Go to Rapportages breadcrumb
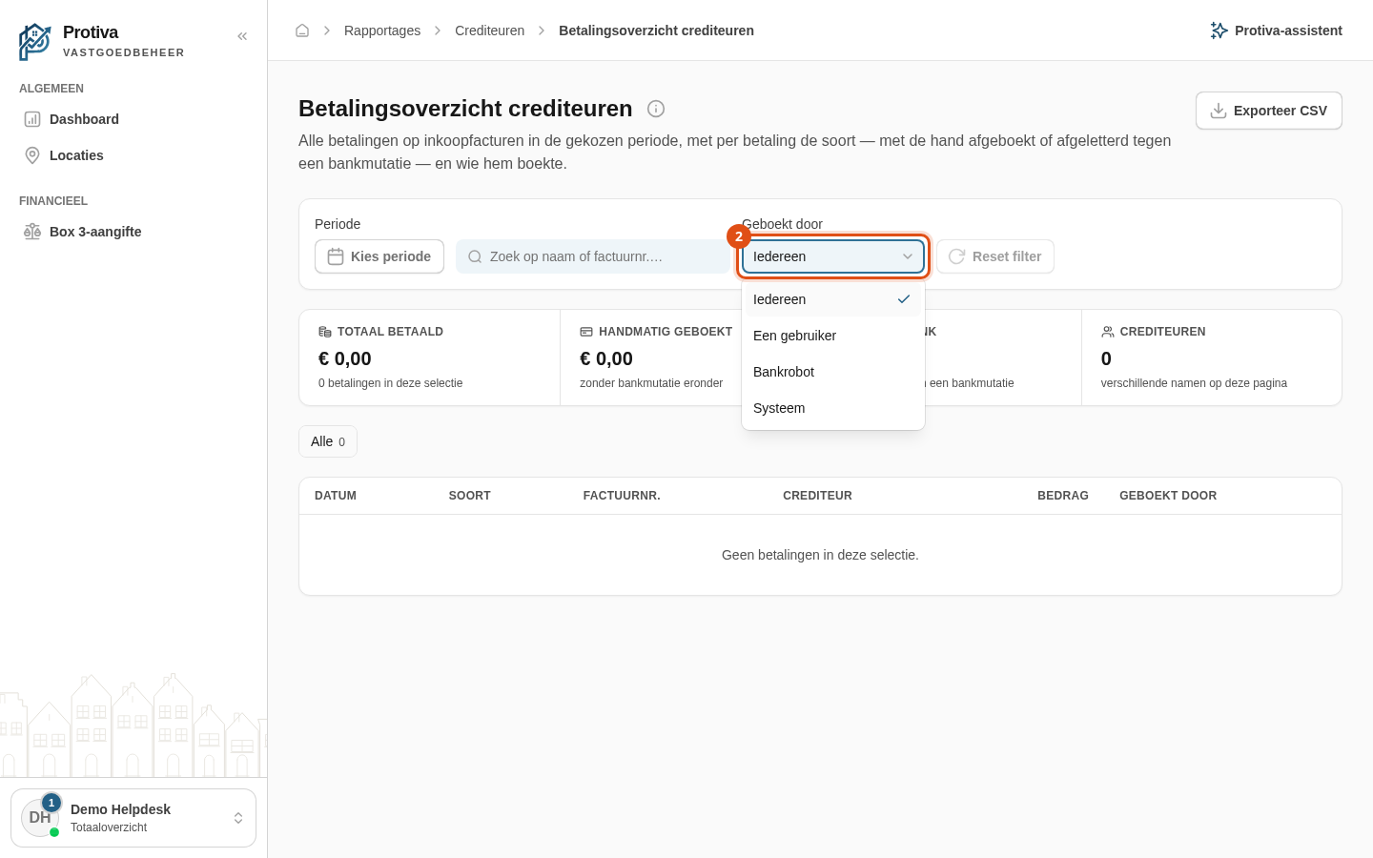Image resolution: width=1373 pixels, height=858 pixels. (382, 31)
